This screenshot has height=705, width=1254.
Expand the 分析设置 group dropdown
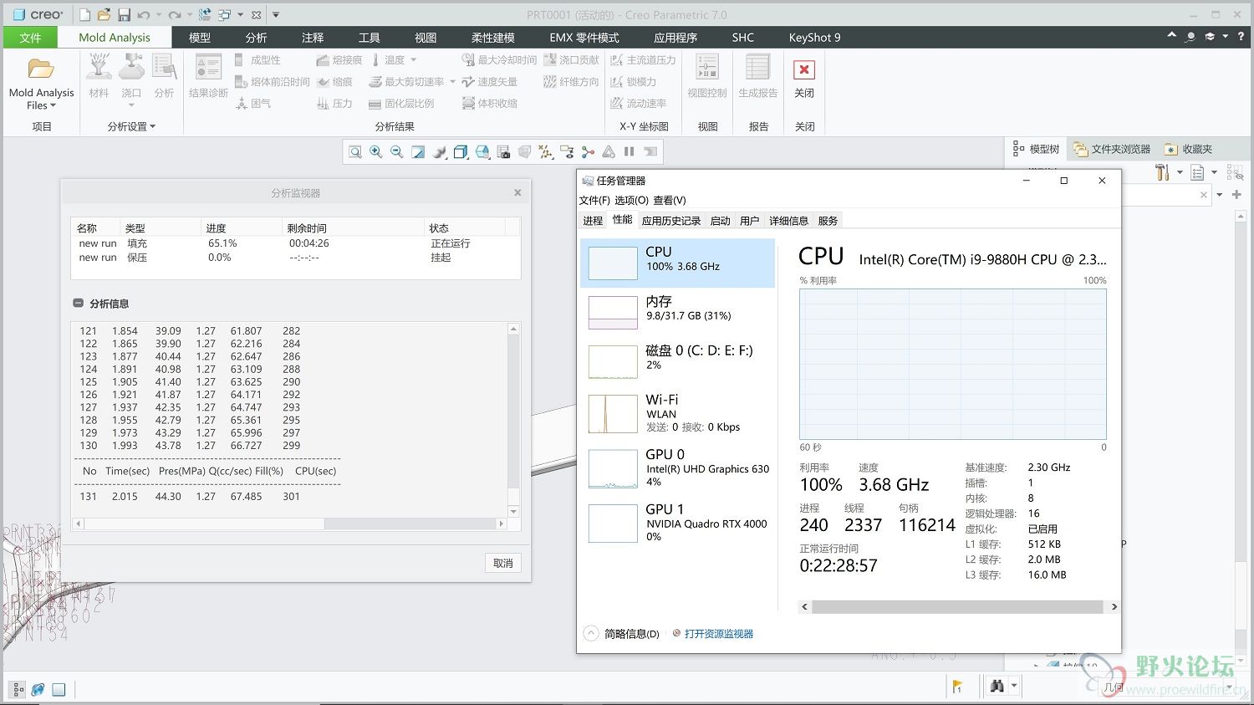click(x=131, y=126)
